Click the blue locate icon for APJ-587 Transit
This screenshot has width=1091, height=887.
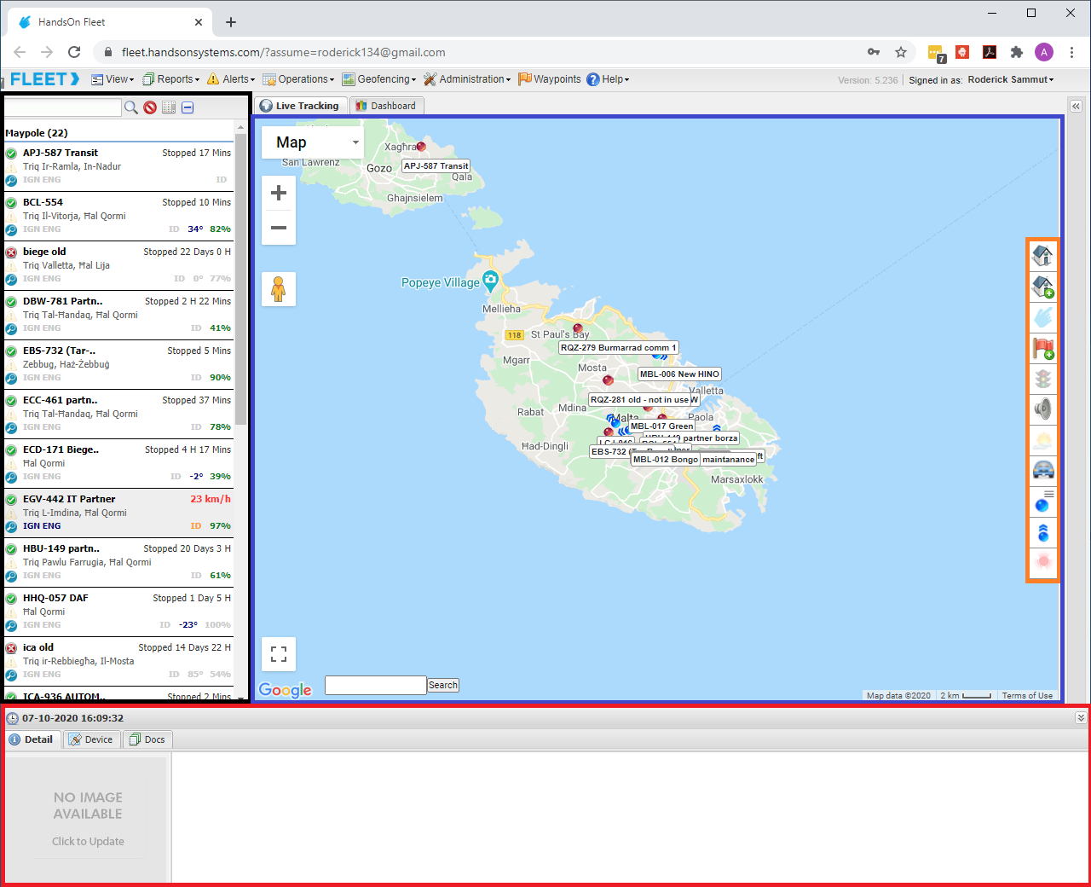pyautogui.click(x=11, y=181)
